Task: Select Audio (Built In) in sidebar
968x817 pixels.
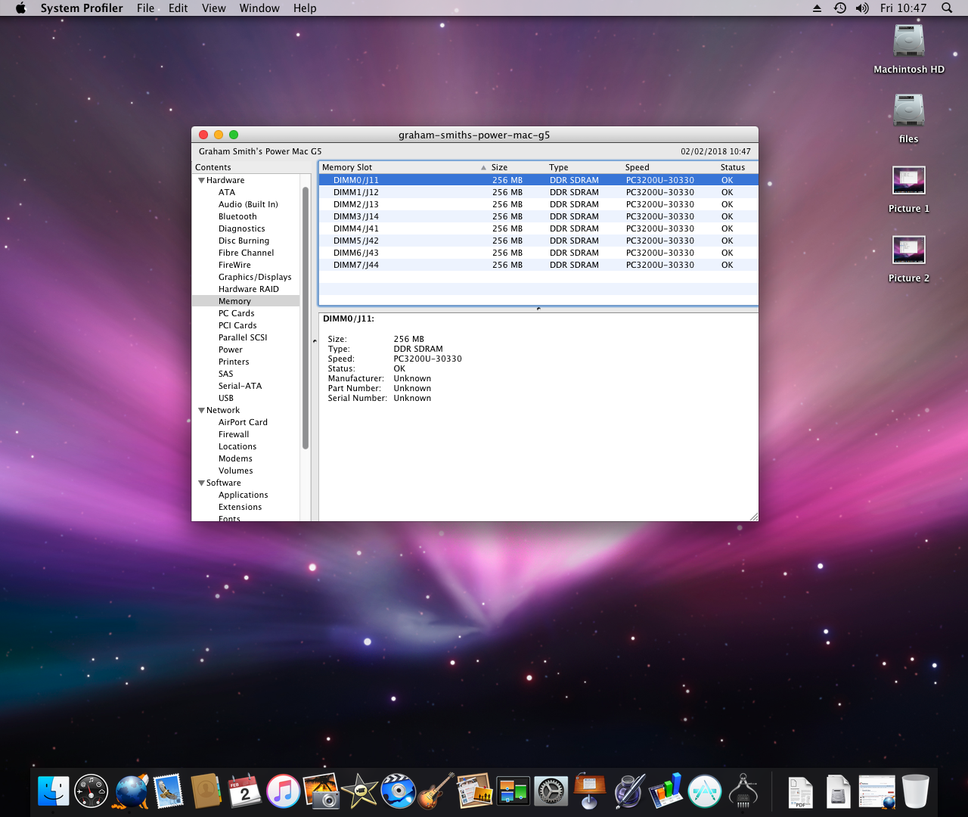Action: tap(248, 205)
